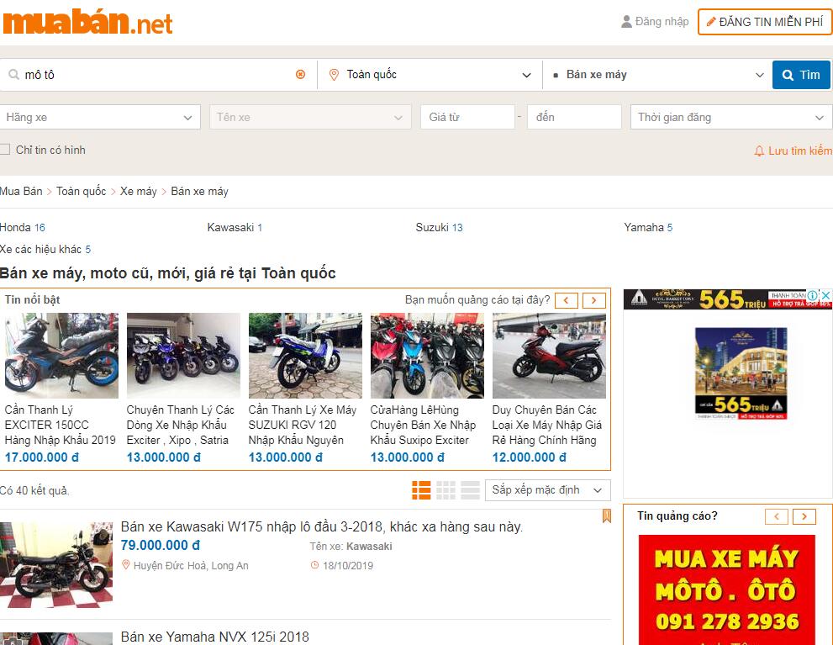Click the 79.000.000 đ price text

[161, 546]
